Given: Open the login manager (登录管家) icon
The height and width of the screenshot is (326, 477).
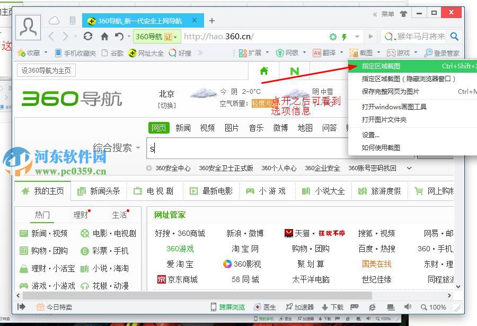Looking at the screenshot, I should [440, 52].
